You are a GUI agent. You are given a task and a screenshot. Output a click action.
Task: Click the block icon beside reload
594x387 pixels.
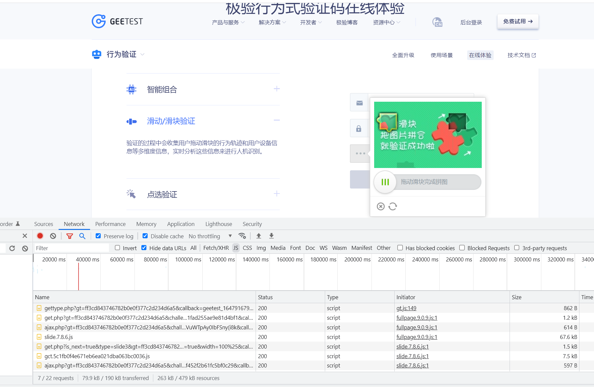tap(25, 248)
